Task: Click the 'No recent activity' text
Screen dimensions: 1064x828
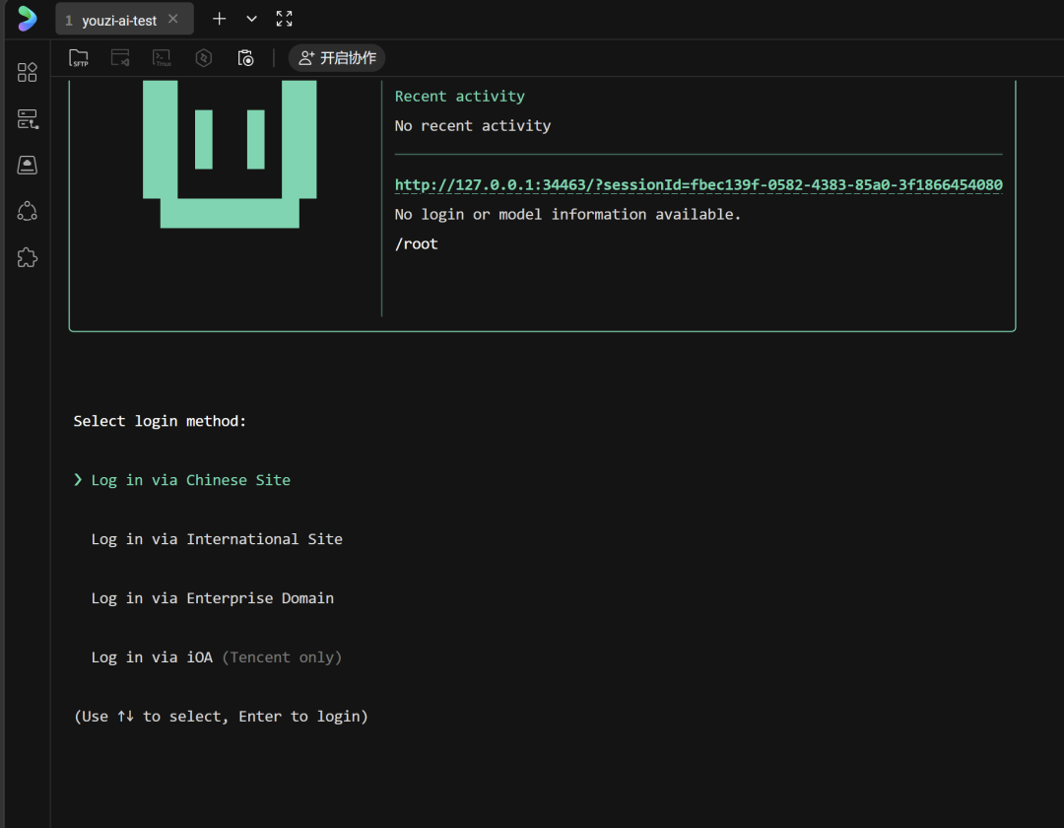Action: coord(472,125)
